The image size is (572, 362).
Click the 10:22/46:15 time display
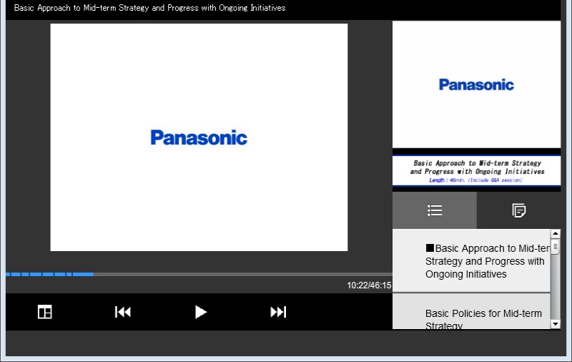[369, 285]
